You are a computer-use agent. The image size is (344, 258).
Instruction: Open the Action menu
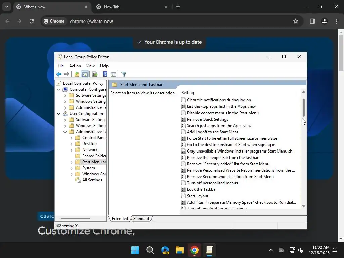pos(75,66)
